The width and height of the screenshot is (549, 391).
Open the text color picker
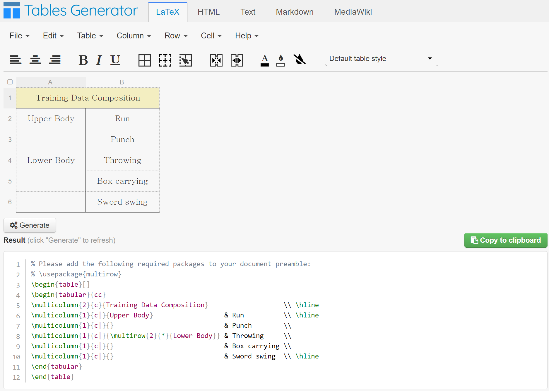click(x=265, y=60)
